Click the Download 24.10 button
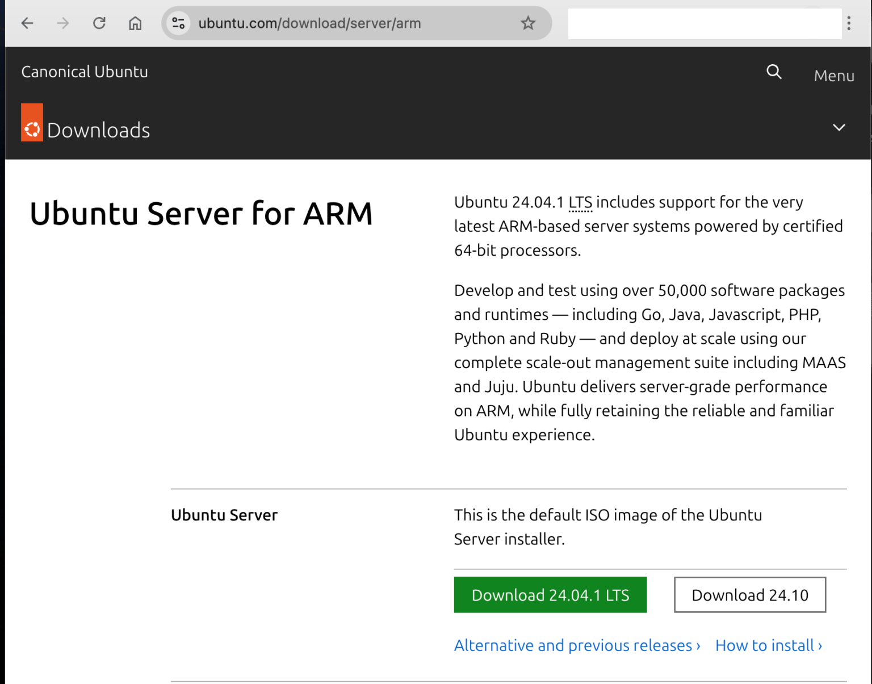 (x=749, y=595)
